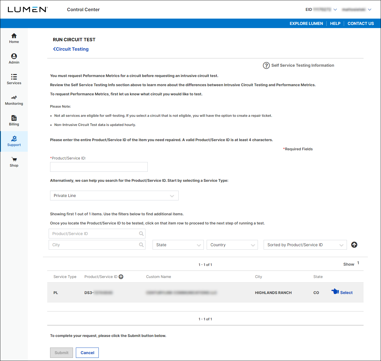The image size is (381, 361).
Task: Click the PL service type cell
Action: (x=56, y=293)
